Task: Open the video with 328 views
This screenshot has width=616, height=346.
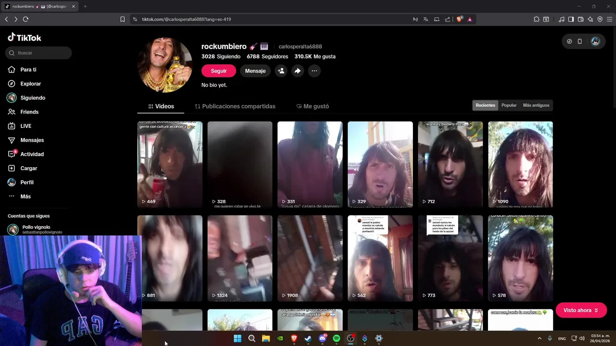Action: 240,164
